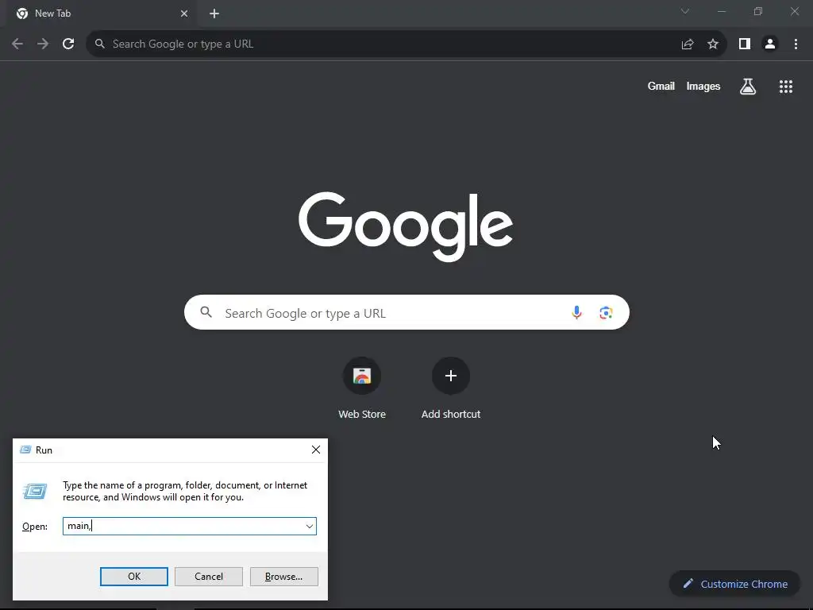The height and width of the screenshot is (610, 813).
Task: Open the Chrome side panel icon
Action: pos(745,44)
